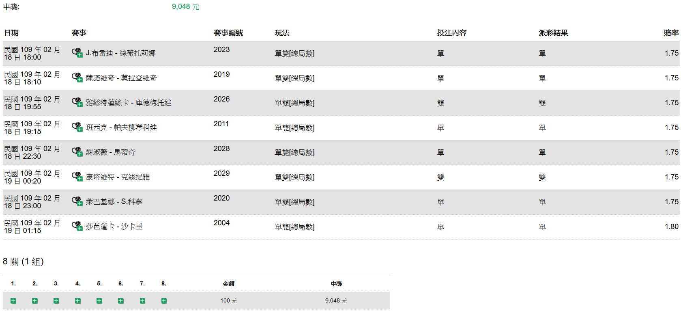This screenshot has width=681, height=311.
Task: Open the 莎芭蓮卡 - 沙卡里 match name
Action: coord(114,227)
